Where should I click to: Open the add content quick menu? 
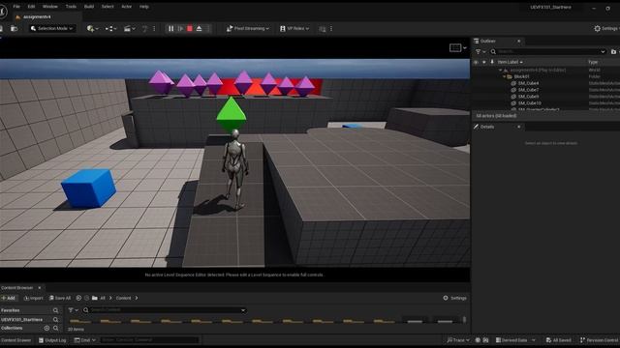[x=93, y=28]
